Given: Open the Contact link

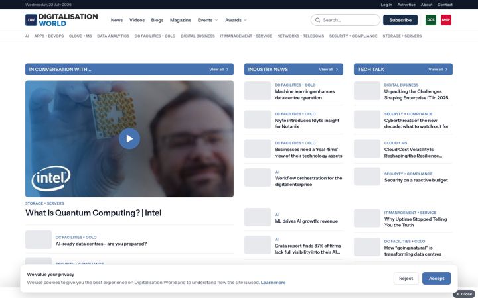Looking at the screenshot, I should tap(445, 5).
